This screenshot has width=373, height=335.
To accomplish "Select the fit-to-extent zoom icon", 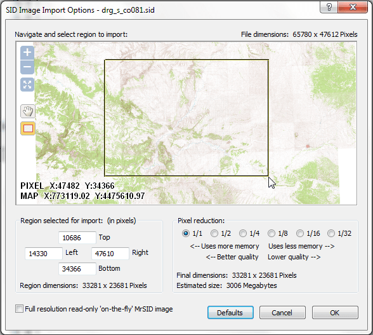I will (x=27, y=85).
